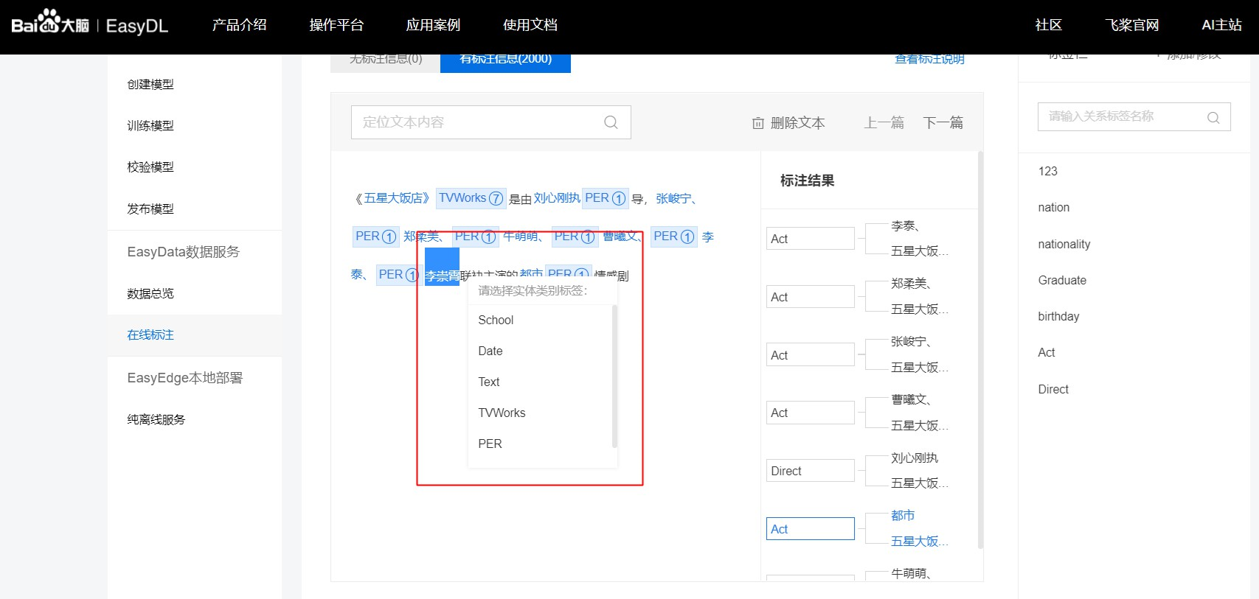Click the Act relation box for 张峻宁
This screenshot has height=599, width=1259.
pos(810,355)
